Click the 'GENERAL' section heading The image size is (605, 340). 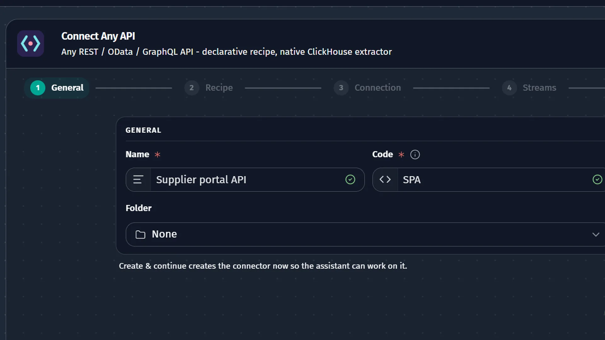point(143,130)
